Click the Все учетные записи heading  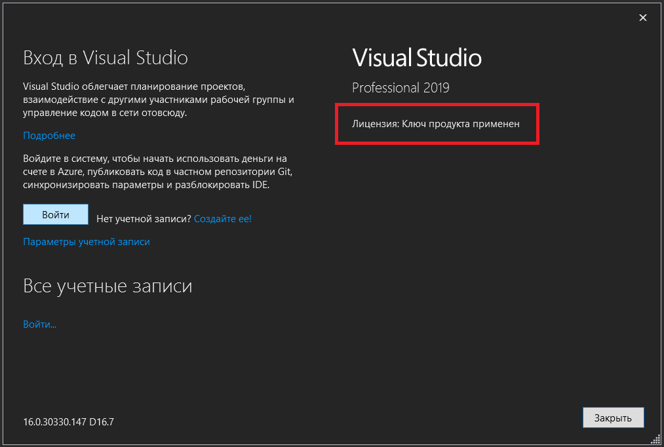point(107,286)
